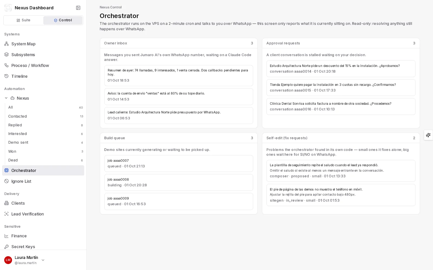
Task: Expand the Laura Martín user menu chevron
Action: (43, 260)
